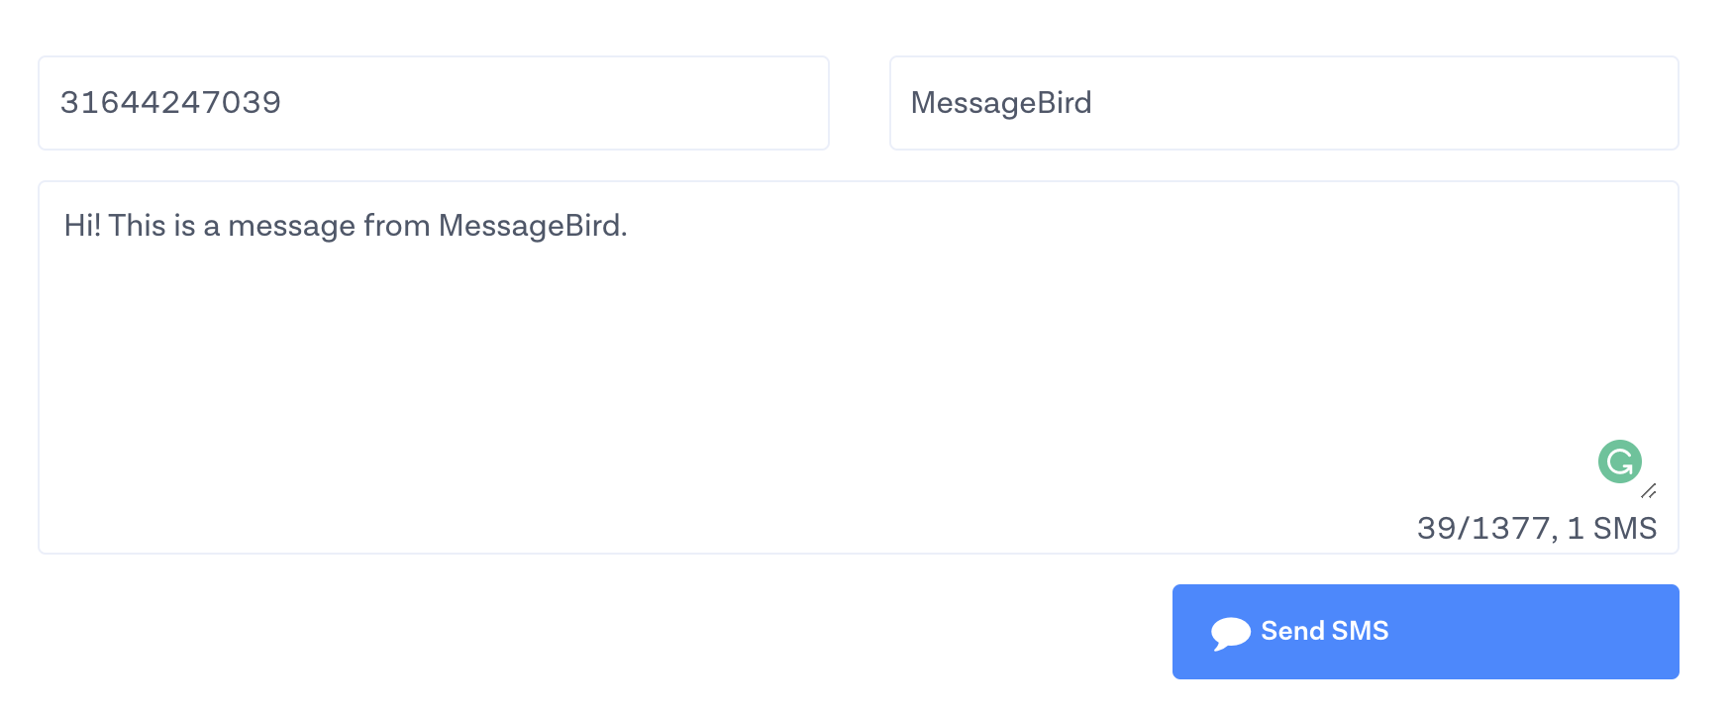Click the "1 SMS" message count indicator
The height and width of the screenshot is (717, 1733).
click(1611, 528)
